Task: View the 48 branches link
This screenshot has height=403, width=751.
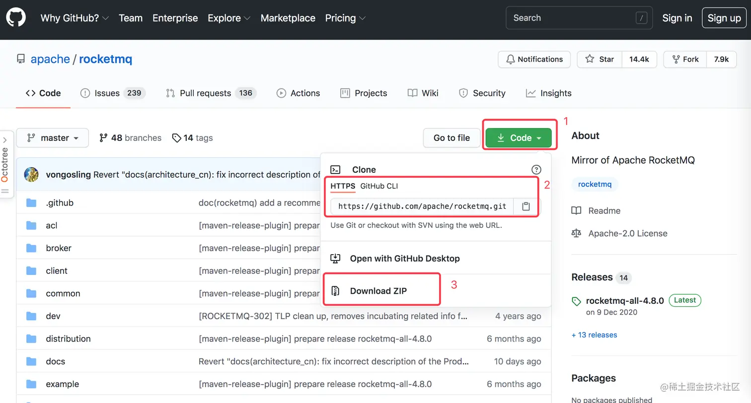Action: point(131,137)
